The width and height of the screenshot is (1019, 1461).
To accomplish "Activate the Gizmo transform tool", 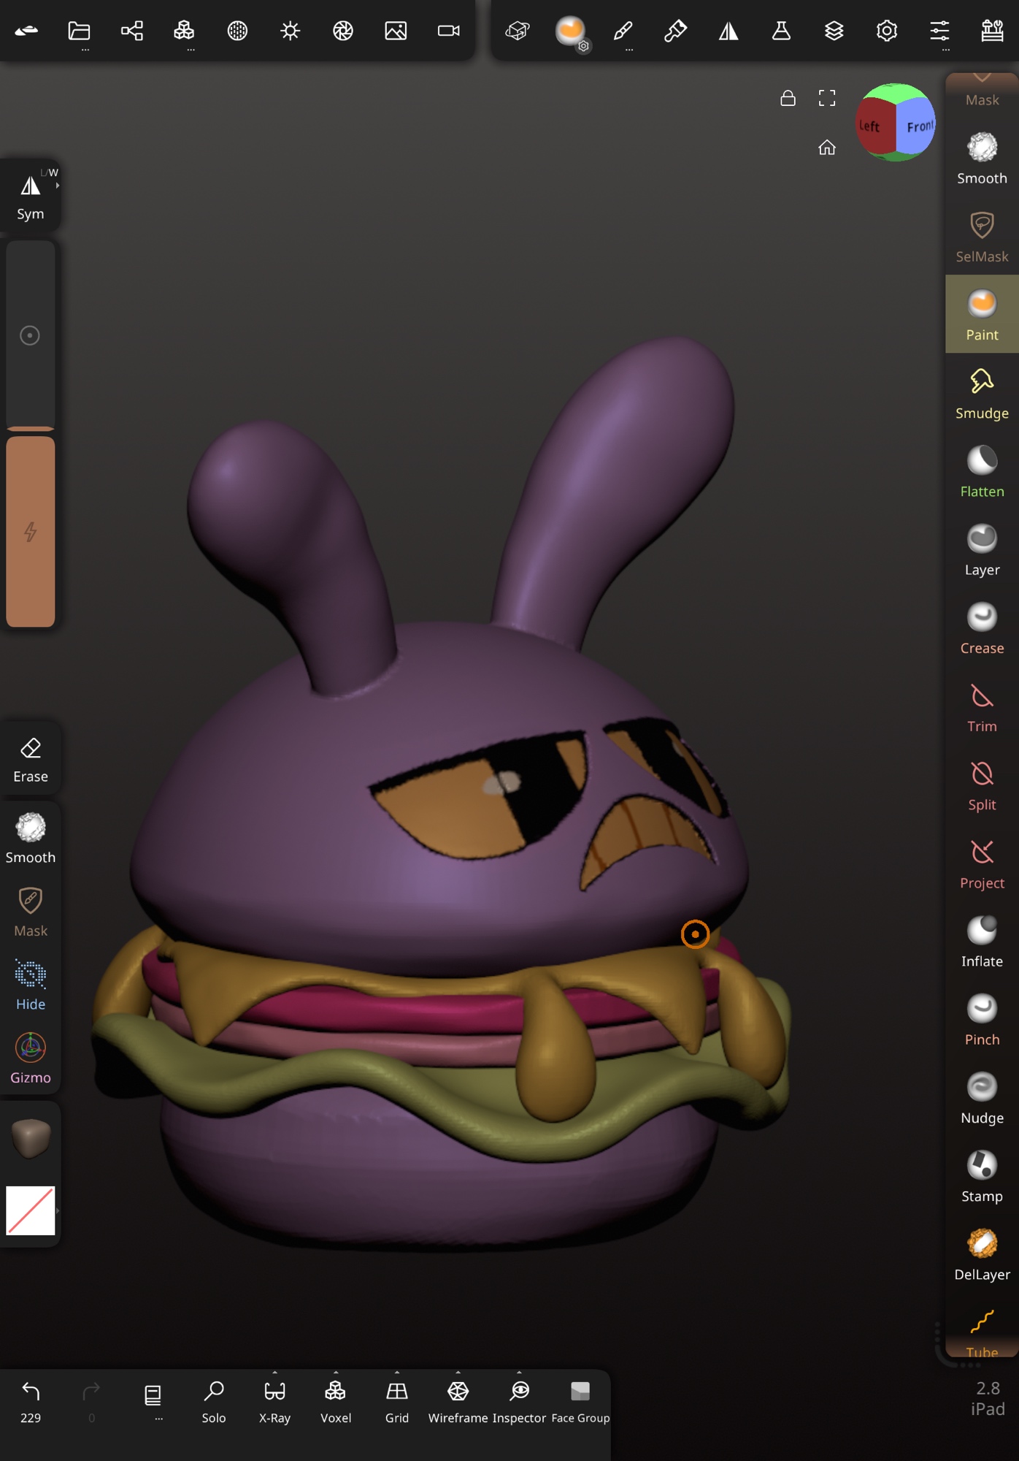I will (x=31, y=1058).
